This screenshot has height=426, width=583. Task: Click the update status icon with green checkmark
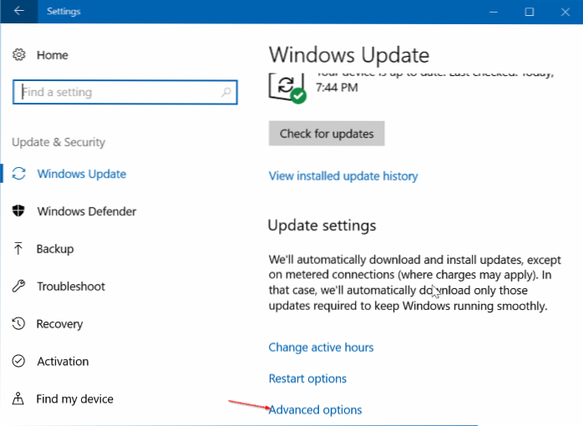click(288, 87)
